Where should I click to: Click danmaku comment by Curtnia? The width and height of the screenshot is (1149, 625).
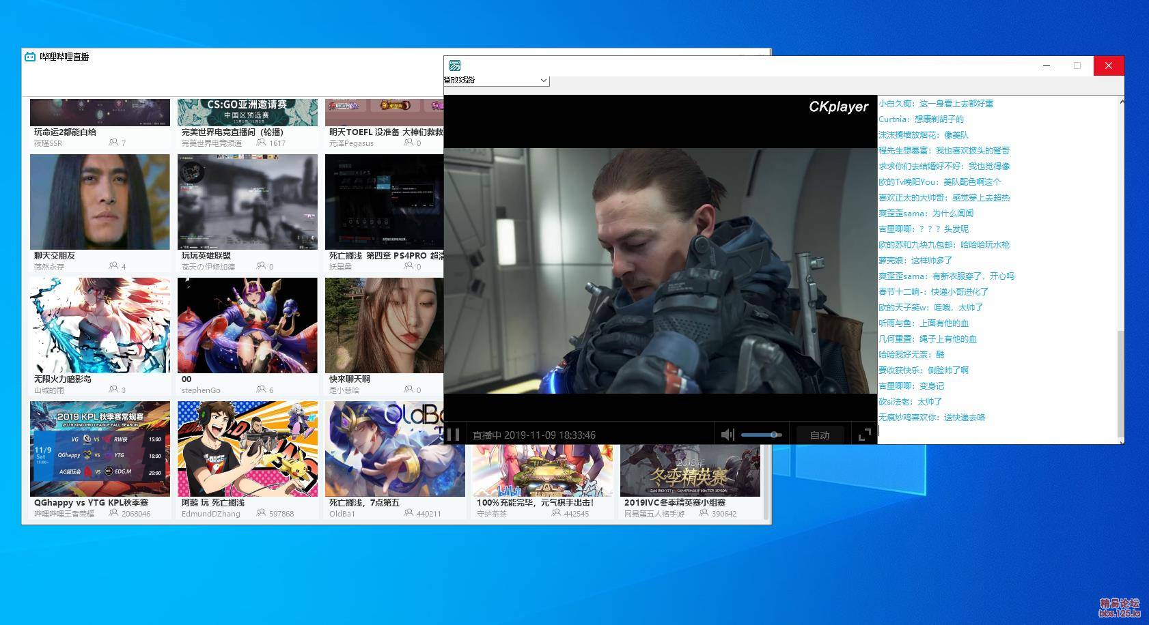click(921, 119)
